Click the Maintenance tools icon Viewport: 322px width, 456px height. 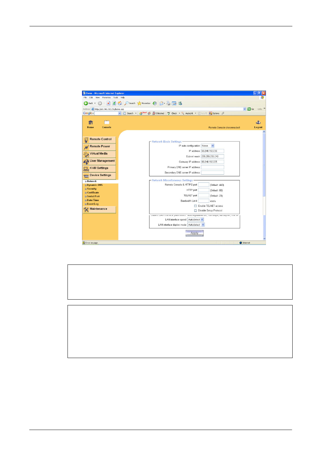[86, 209]
